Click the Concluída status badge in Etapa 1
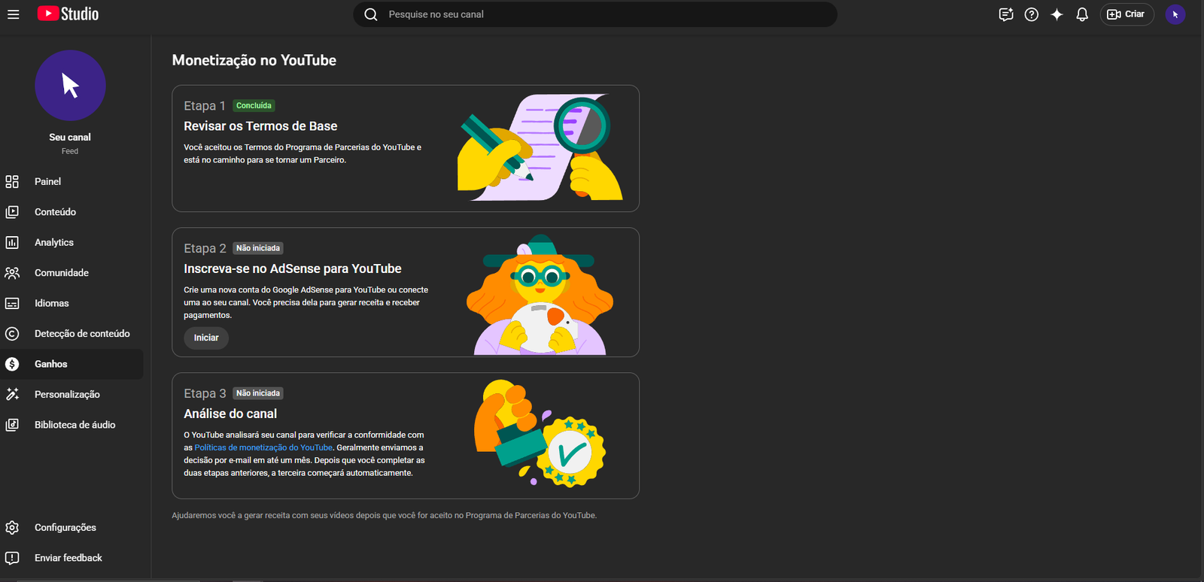Screen dimensions: 1204x582 [254, 105]
